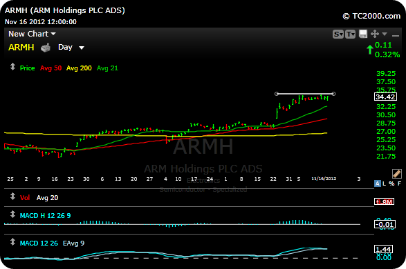Click the ARMH ticker symbol field

21,48
